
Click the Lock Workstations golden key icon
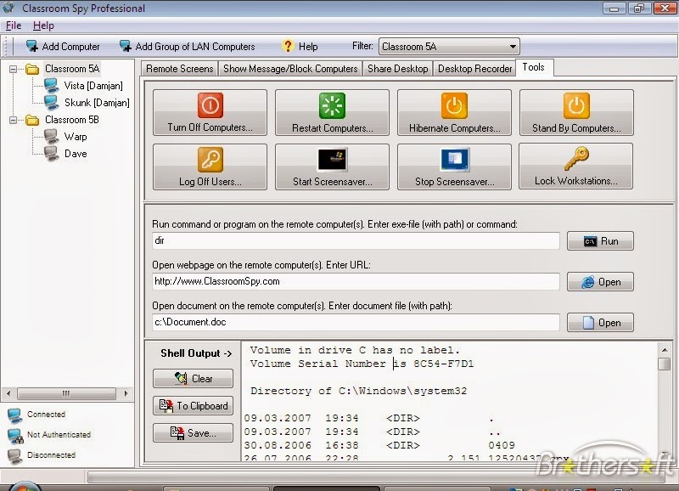click(x=576, y=159)
